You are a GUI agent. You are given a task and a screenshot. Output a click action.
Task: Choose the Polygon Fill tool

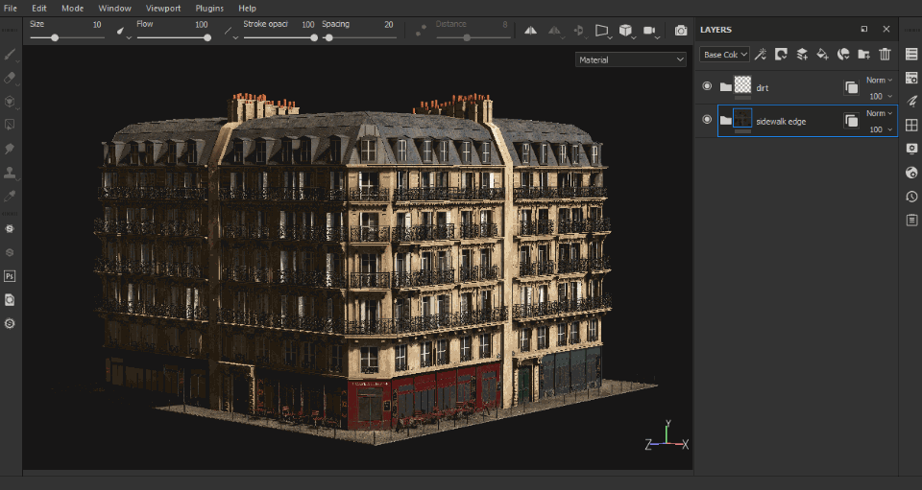[10, 124]
